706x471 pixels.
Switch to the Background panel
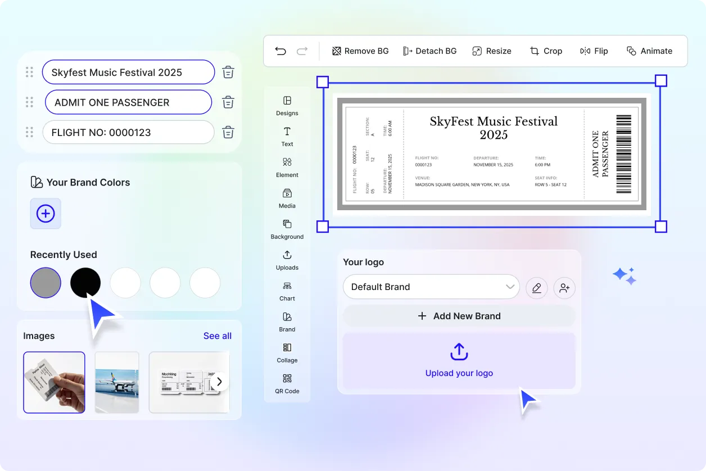pos(287,230)
